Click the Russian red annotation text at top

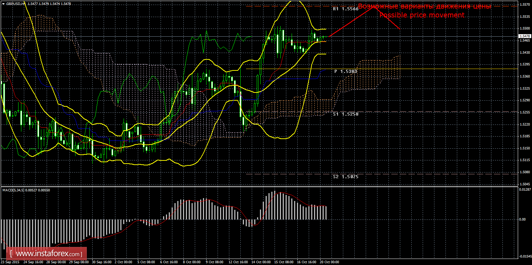424,6
